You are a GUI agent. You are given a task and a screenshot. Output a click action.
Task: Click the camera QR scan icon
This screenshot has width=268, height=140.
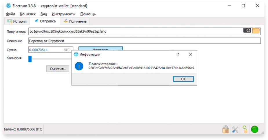[247, 30]
